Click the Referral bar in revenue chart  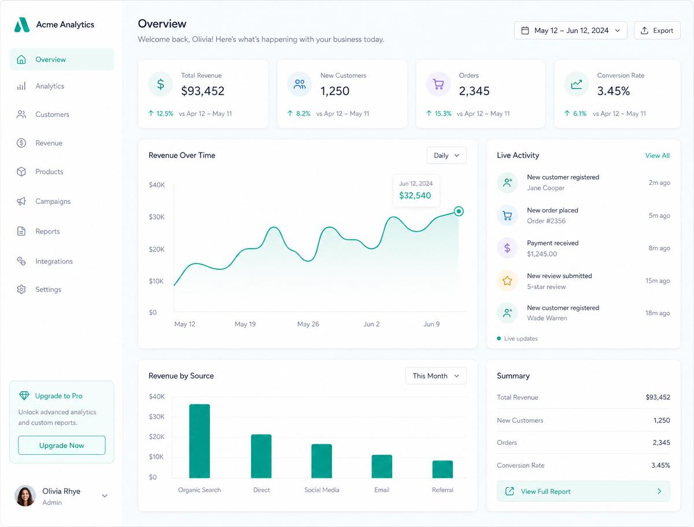coord(442,469)
